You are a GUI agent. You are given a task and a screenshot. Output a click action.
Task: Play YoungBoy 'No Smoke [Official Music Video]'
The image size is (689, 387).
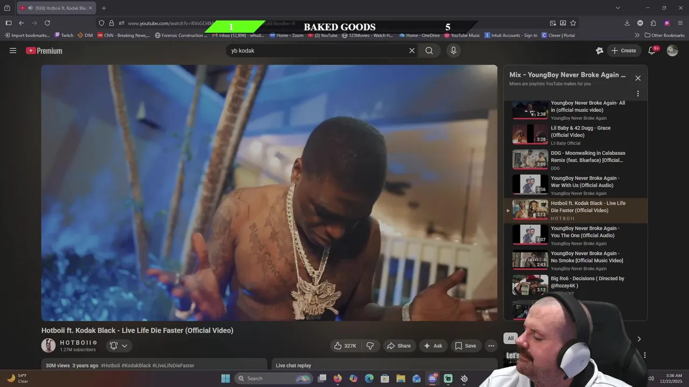(575, 260)
